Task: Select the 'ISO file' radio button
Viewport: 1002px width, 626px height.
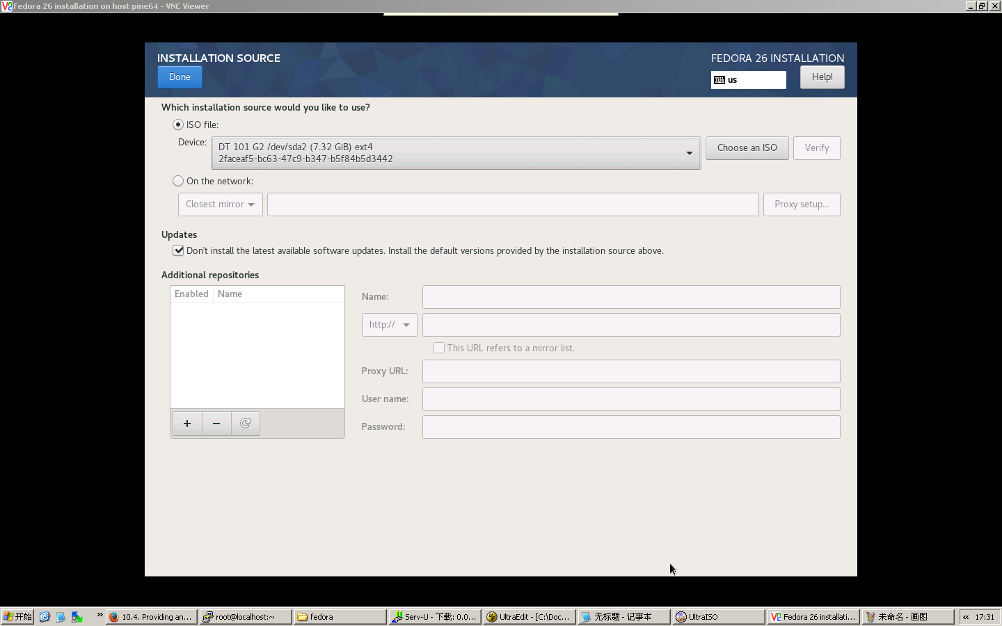Action: tap(179, 125)
